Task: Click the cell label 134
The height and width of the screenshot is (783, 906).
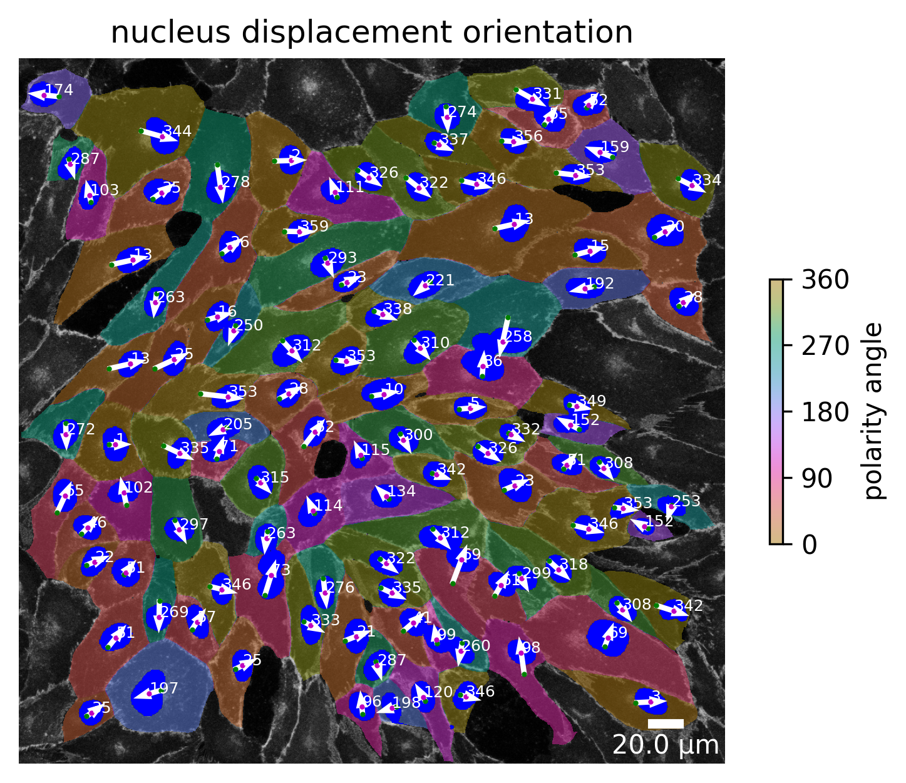Action: pyautogui.click(x=402, y=491)
